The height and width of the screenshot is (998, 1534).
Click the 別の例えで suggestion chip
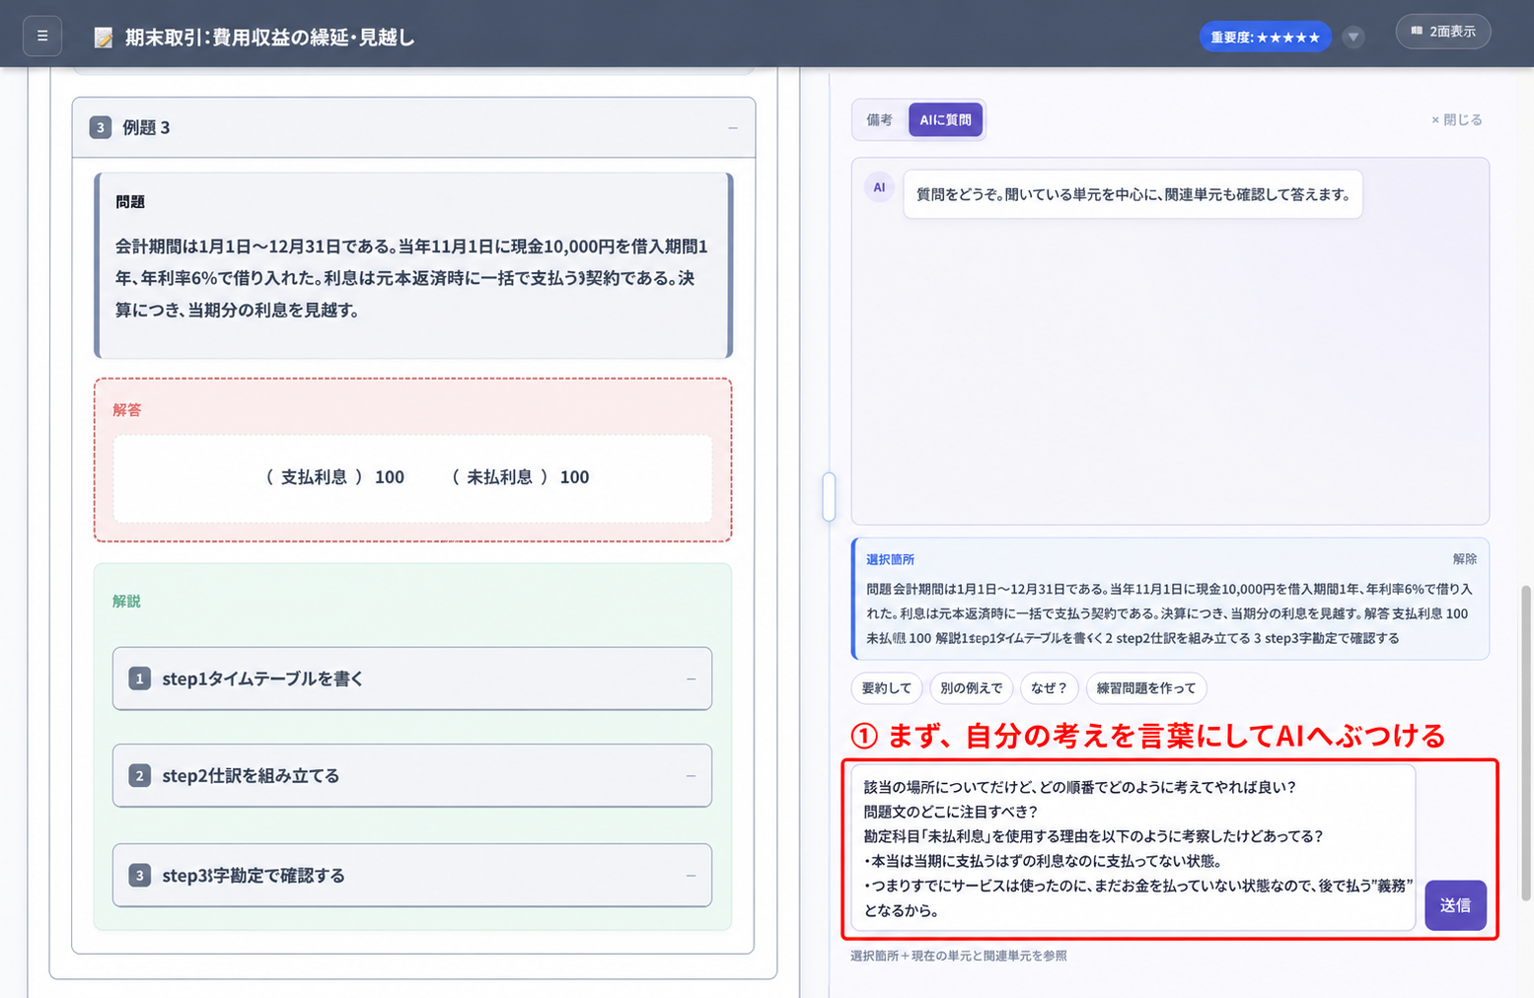(x=972, y=688)
